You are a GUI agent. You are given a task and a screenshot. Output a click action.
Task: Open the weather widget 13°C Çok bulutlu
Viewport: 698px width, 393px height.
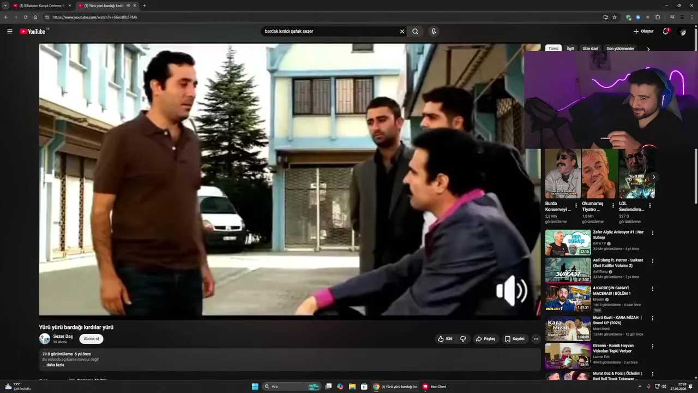pos(17,386)
